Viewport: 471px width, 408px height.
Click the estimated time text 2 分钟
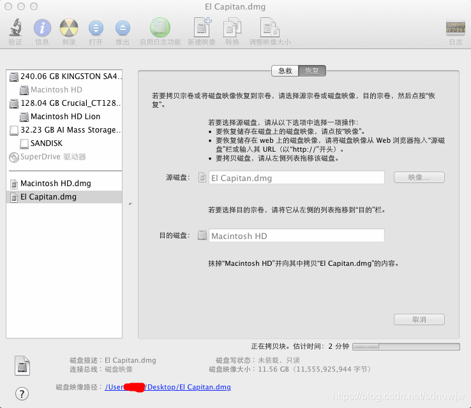point(338,347)
